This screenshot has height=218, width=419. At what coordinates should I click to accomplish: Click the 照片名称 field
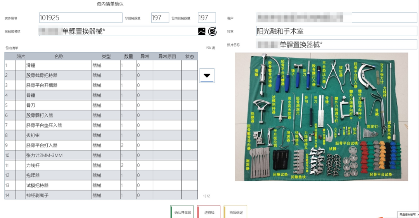336,44
